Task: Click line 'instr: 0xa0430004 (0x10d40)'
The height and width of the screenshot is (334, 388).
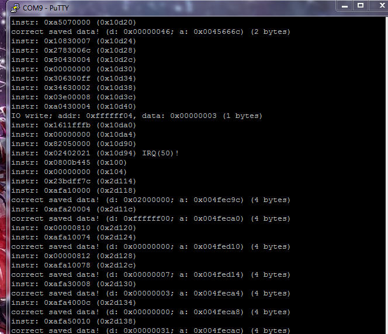Action: click(x=74, y=106)
